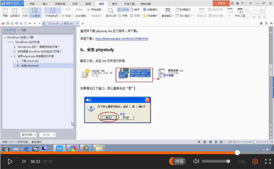Click the video volume slider
This screenshot has width=274, height=169.
point(216,161)
